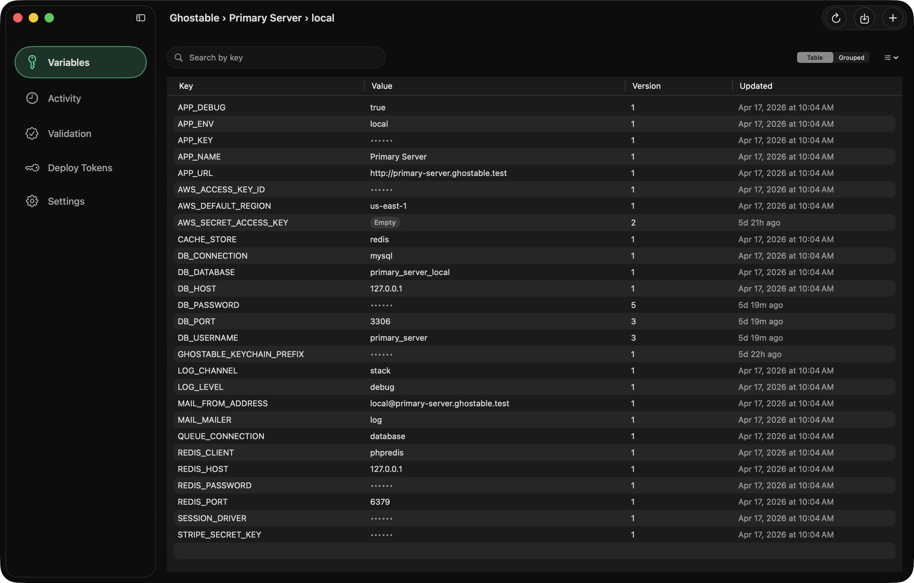Click the Deploy Tokens key icon

point(32,168)
